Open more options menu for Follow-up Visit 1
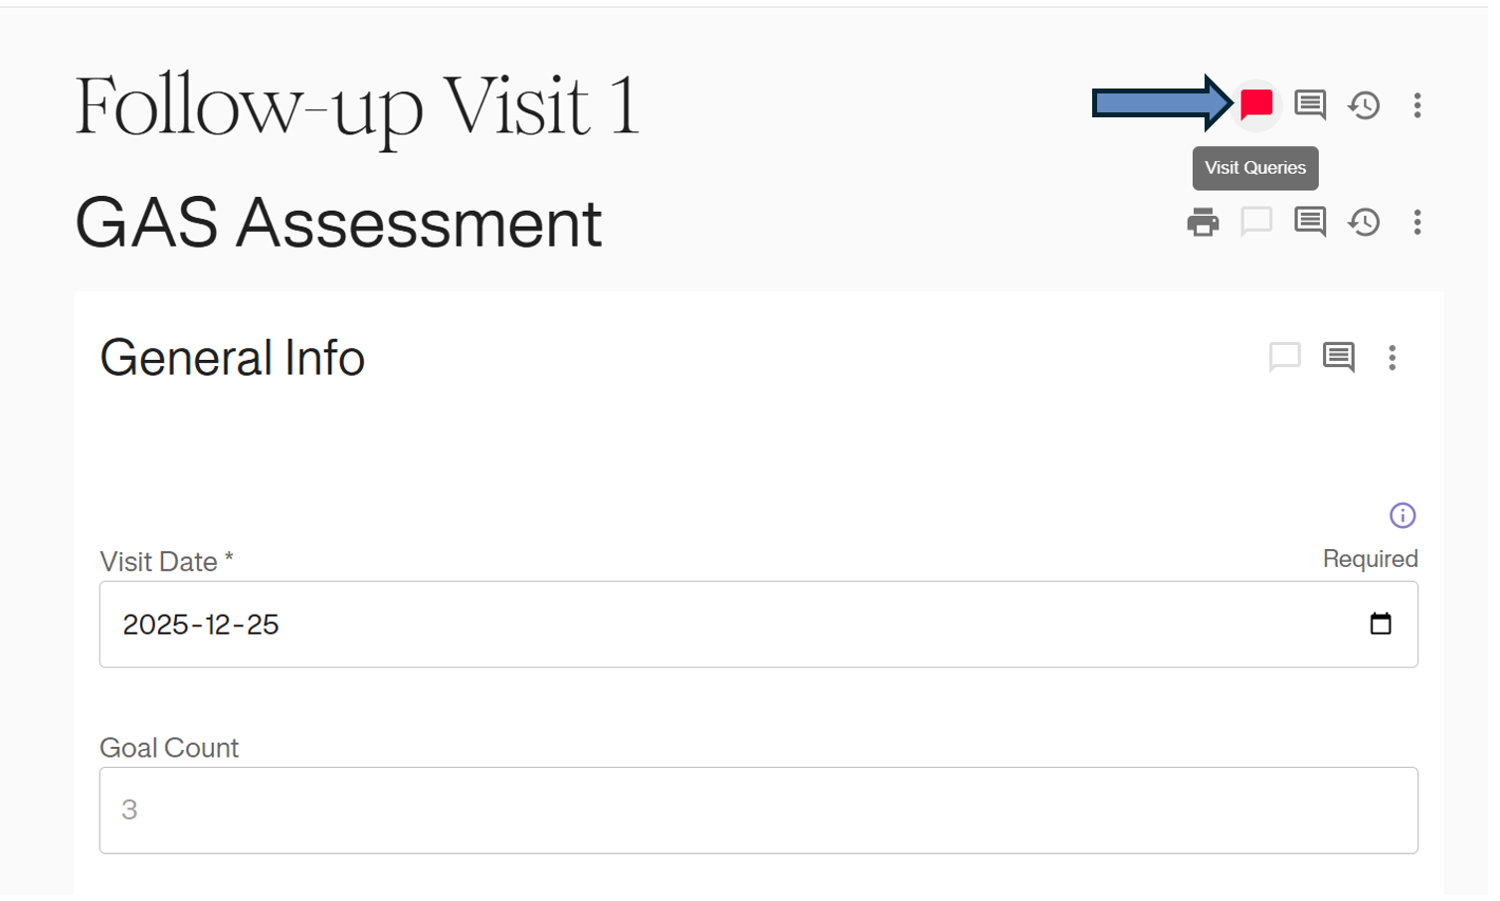The image size is (1500, 901). point(1417,104)
